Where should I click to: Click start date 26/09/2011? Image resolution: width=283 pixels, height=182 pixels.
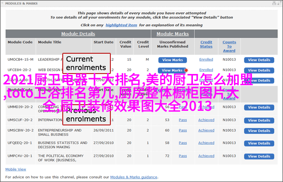pos(103,130)
